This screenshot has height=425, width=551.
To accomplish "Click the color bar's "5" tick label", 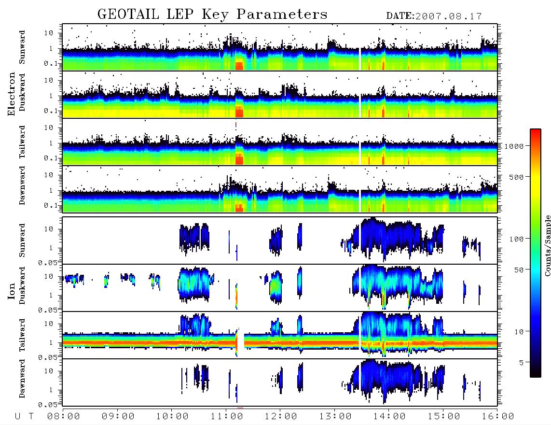I will pyautogui.click(x=521, y=363).
